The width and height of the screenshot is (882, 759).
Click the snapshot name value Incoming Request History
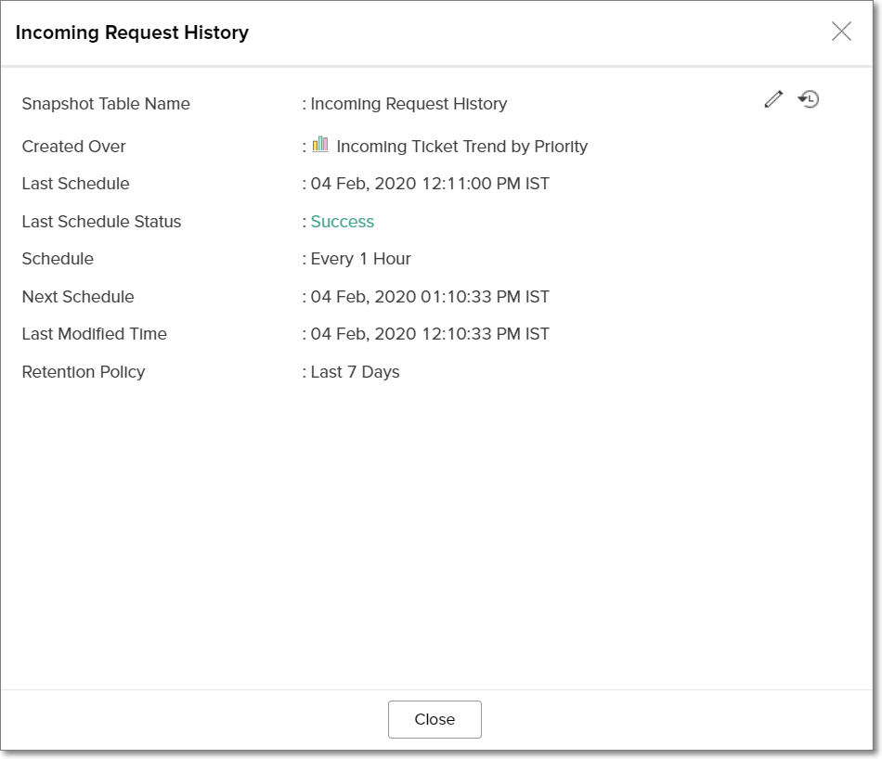pos(409,104)
